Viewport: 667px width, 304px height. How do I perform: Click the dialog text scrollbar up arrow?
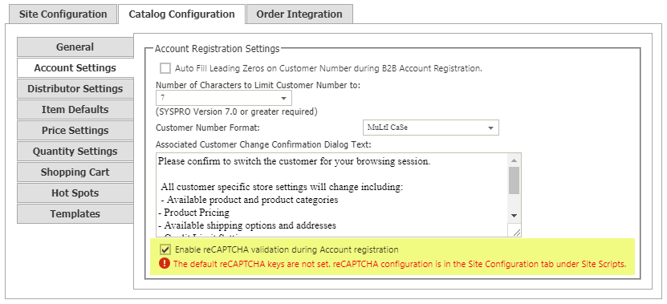[514, 160]
